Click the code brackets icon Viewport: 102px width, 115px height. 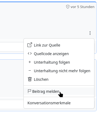(x=30, y=53)
